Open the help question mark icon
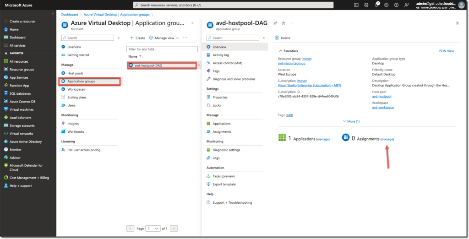The image size is (469, 239). (396, 5)
